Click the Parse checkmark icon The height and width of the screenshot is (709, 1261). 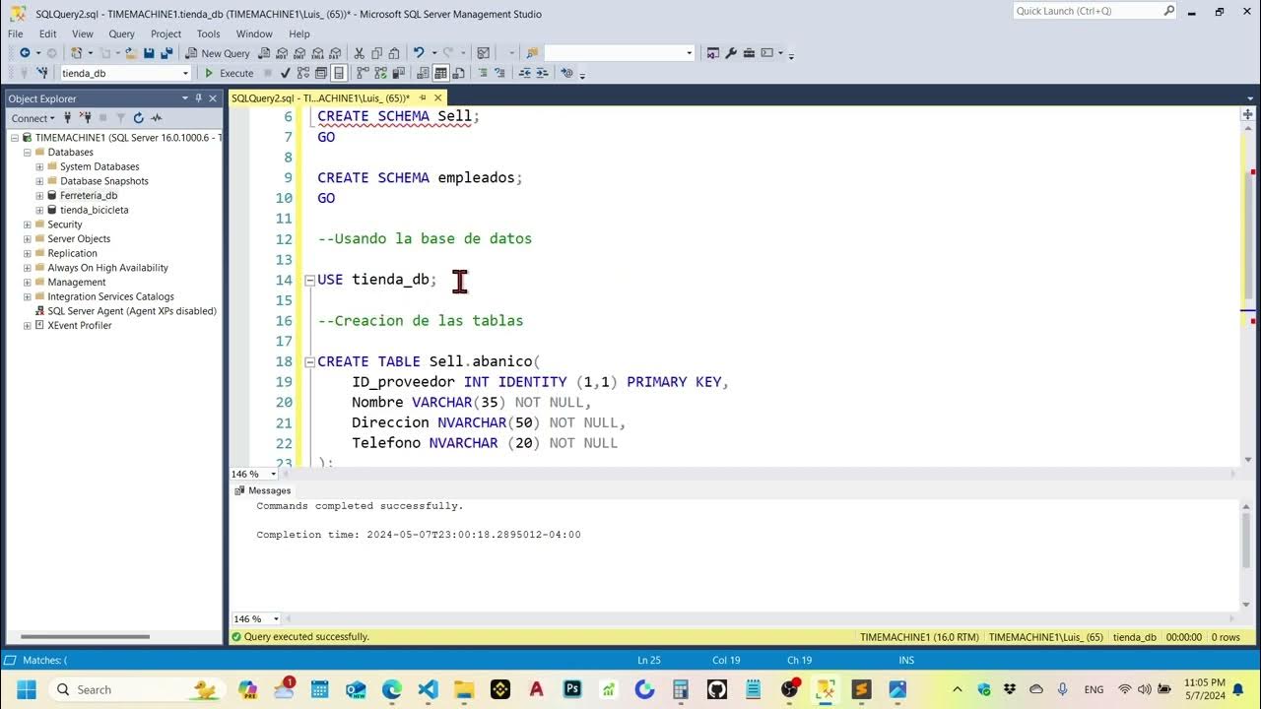point(286,73)
